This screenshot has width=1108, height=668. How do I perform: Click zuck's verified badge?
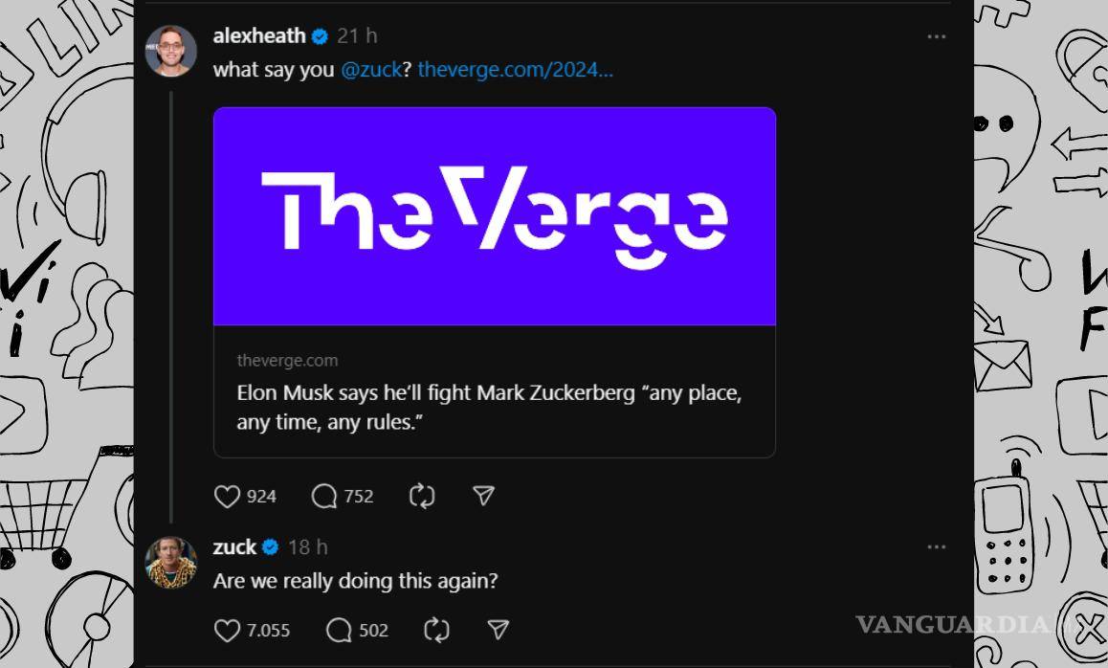[270, 546]
